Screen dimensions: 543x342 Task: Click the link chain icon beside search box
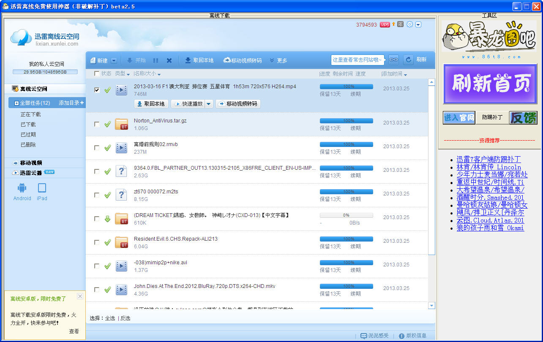click(393, 60)
